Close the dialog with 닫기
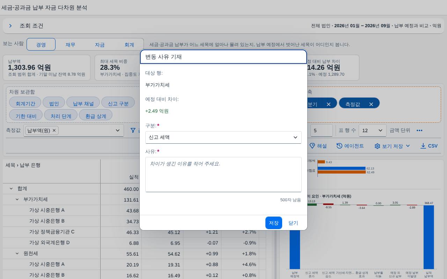 (x=293, y=223)
